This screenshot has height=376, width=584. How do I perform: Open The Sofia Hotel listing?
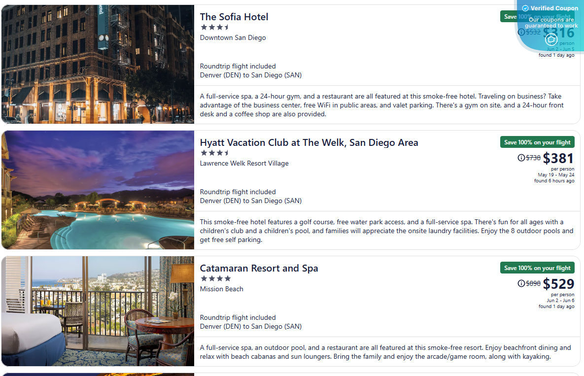pos(234,17)
